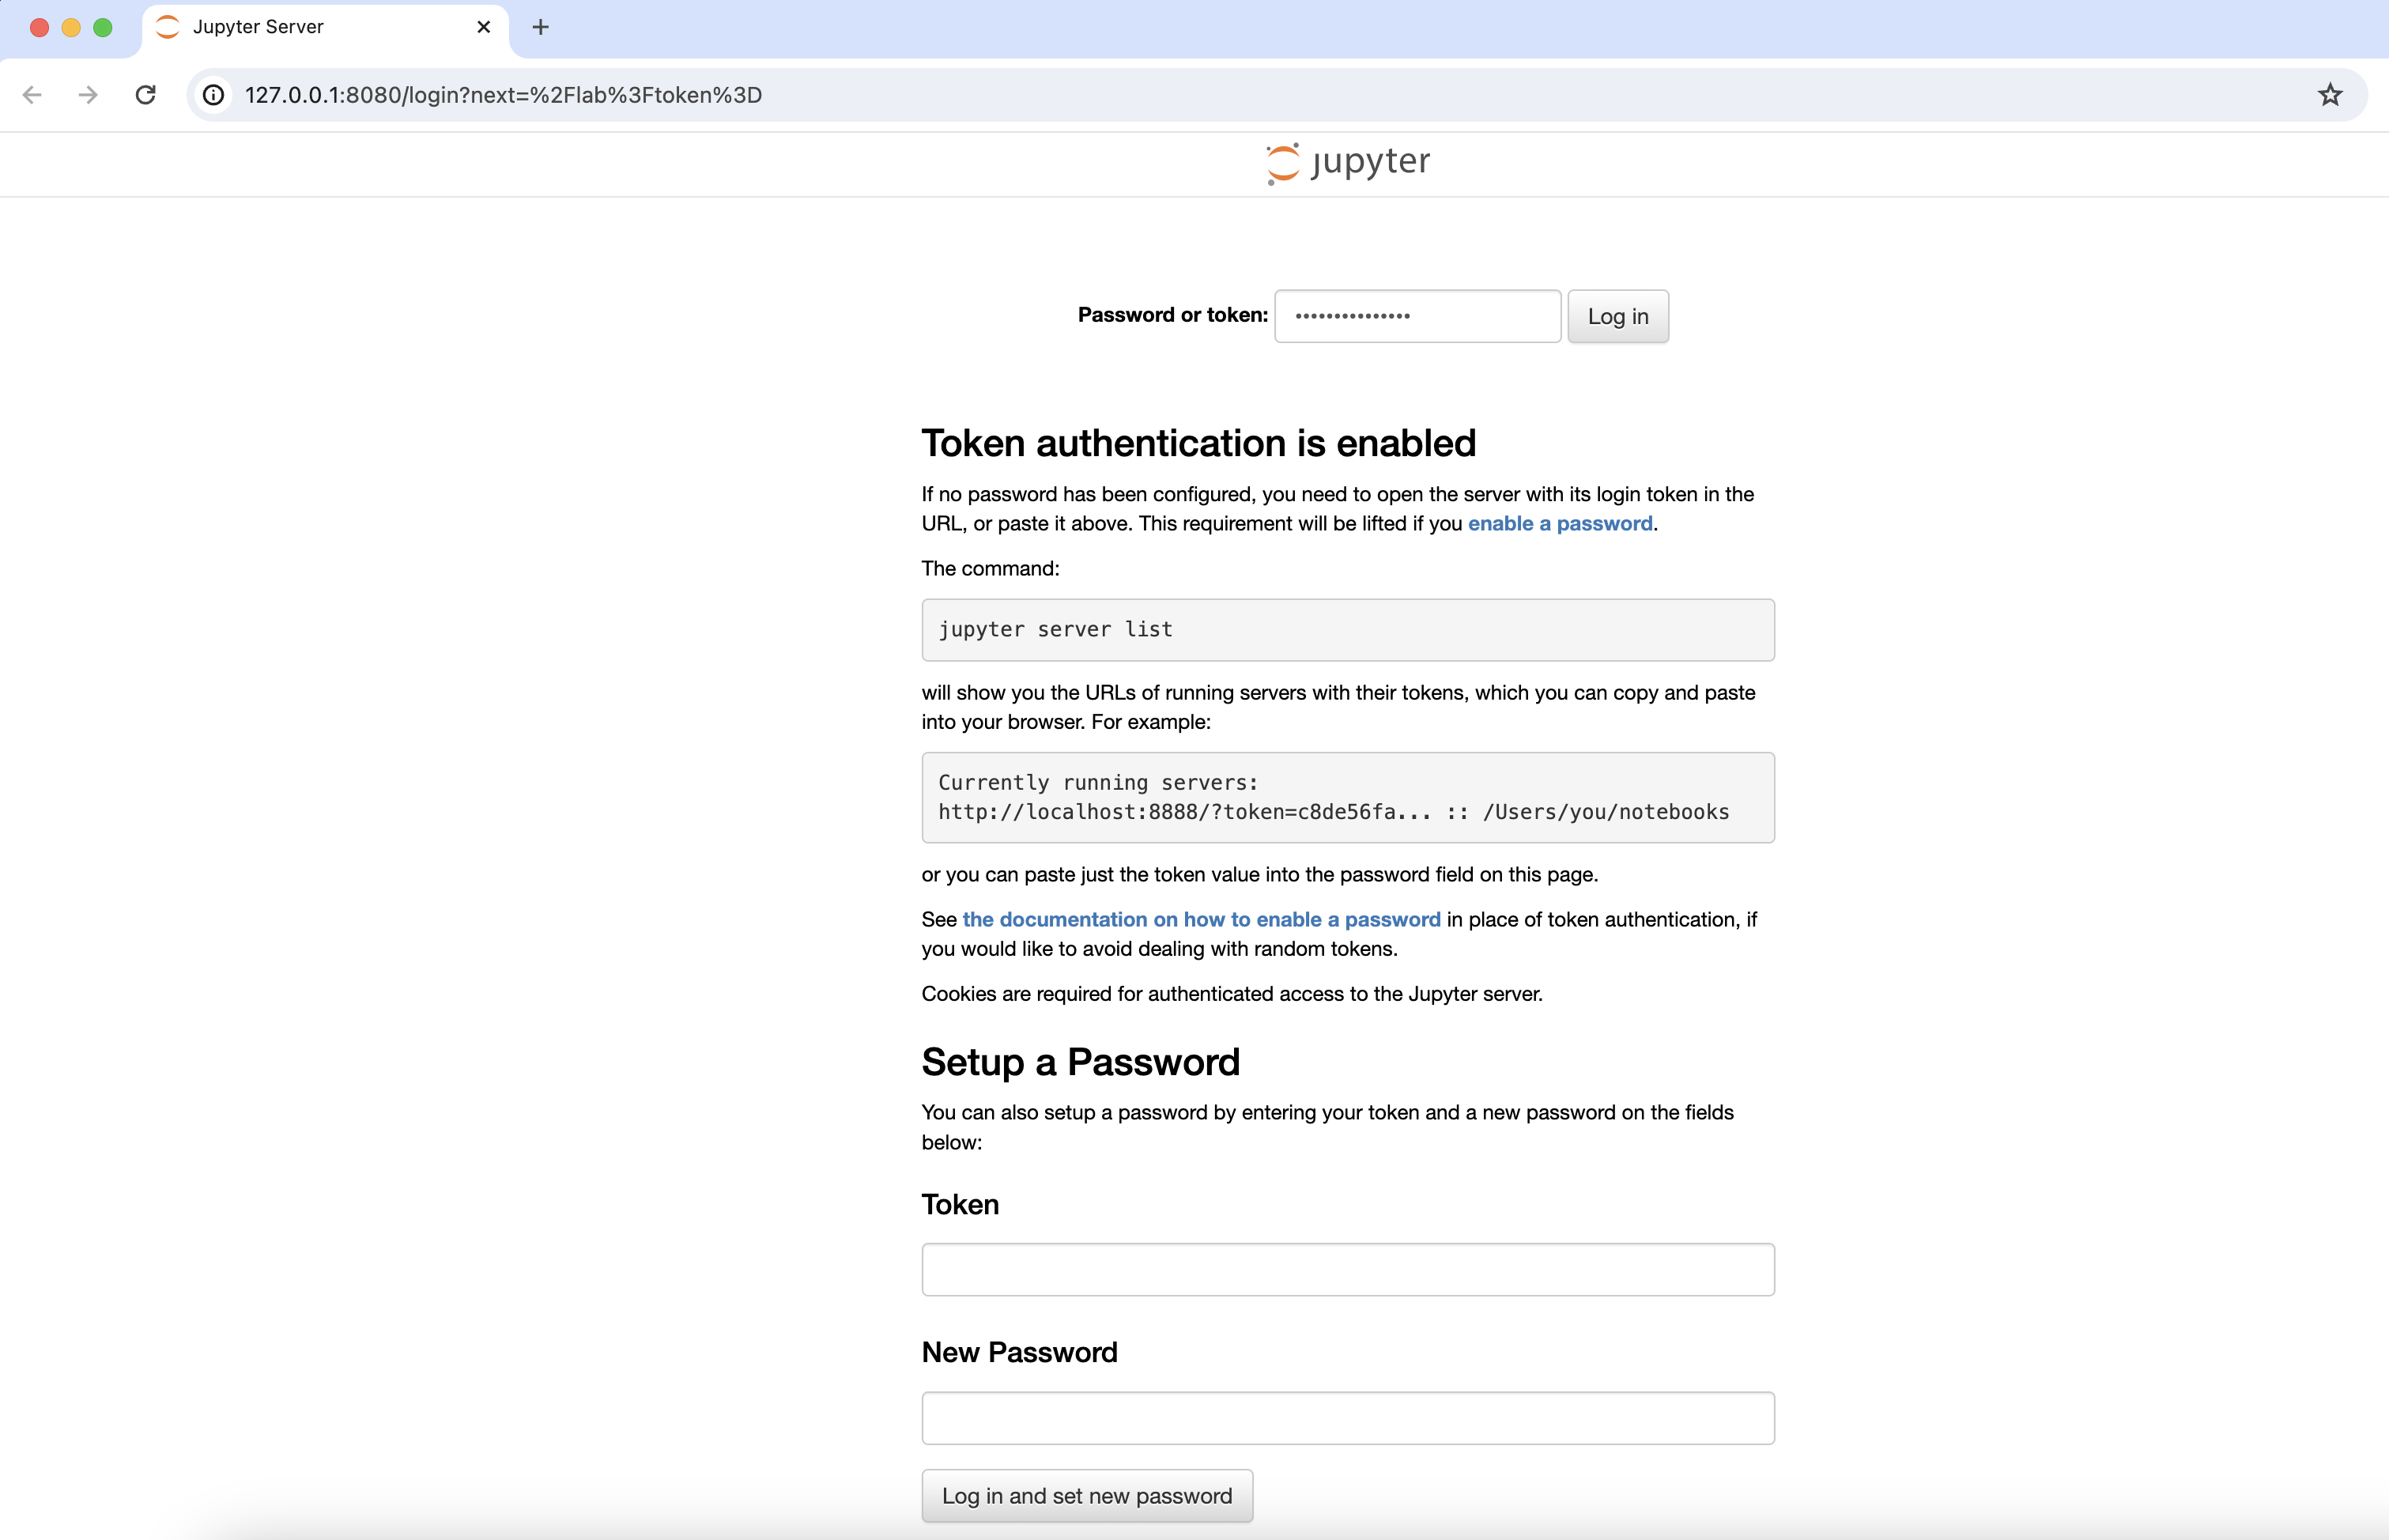Click the Log in button
Viewport: 2389px width, 1540px height.
pyautogui.click(x=1617, y=316)
